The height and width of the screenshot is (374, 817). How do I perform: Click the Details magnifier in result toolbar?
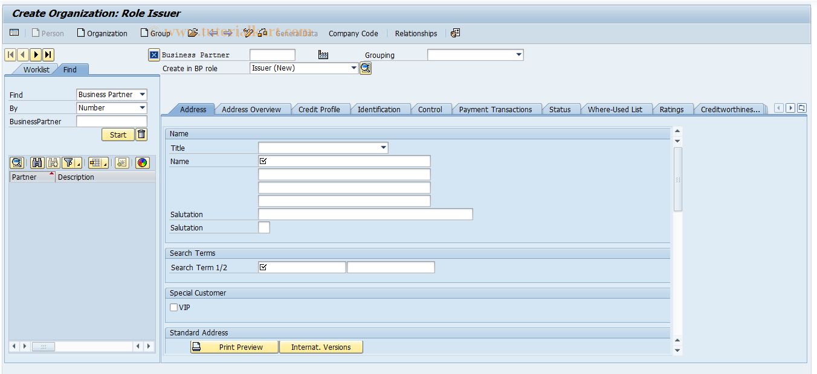(x=17, y=163)
